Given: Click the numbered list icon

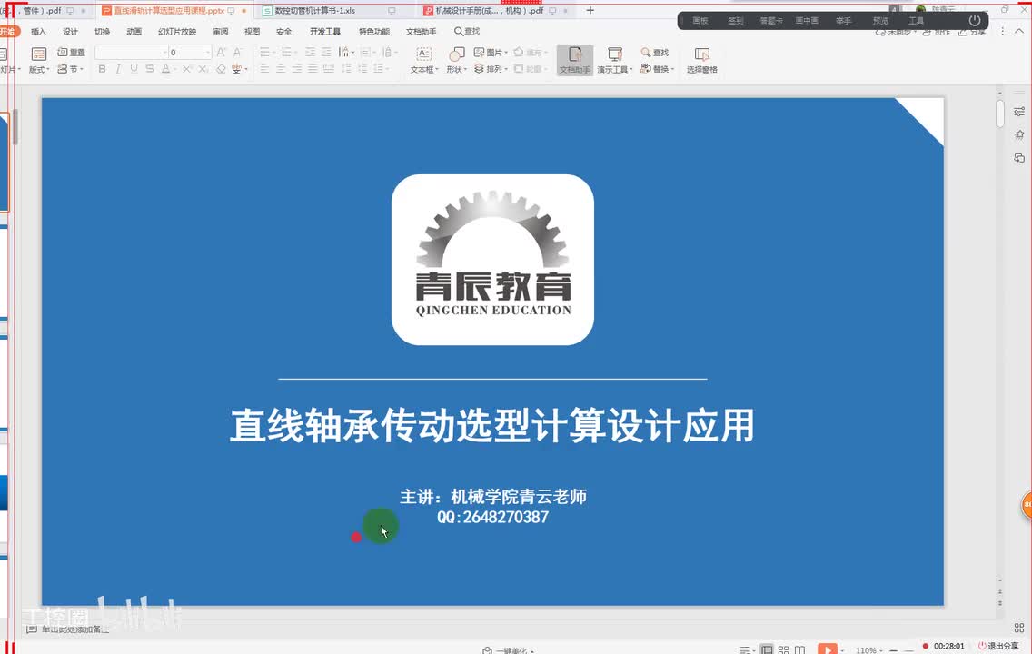Looking at the screenshot, I should click(x=287, y=52).
